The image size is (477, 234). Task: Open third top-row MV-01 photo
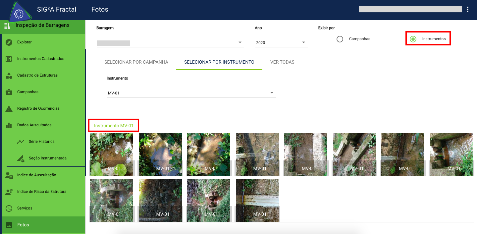point(209,155)
